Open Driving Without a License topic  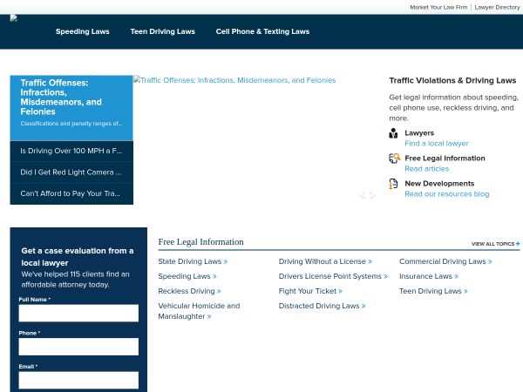[325, 261]
